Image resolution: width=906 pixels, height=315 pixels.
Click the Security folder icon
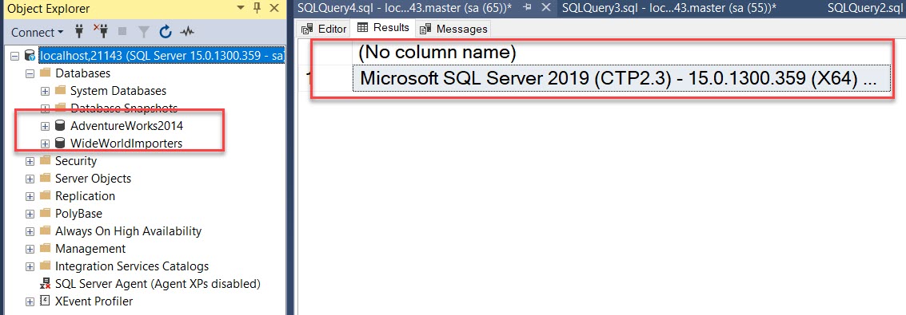45,161
